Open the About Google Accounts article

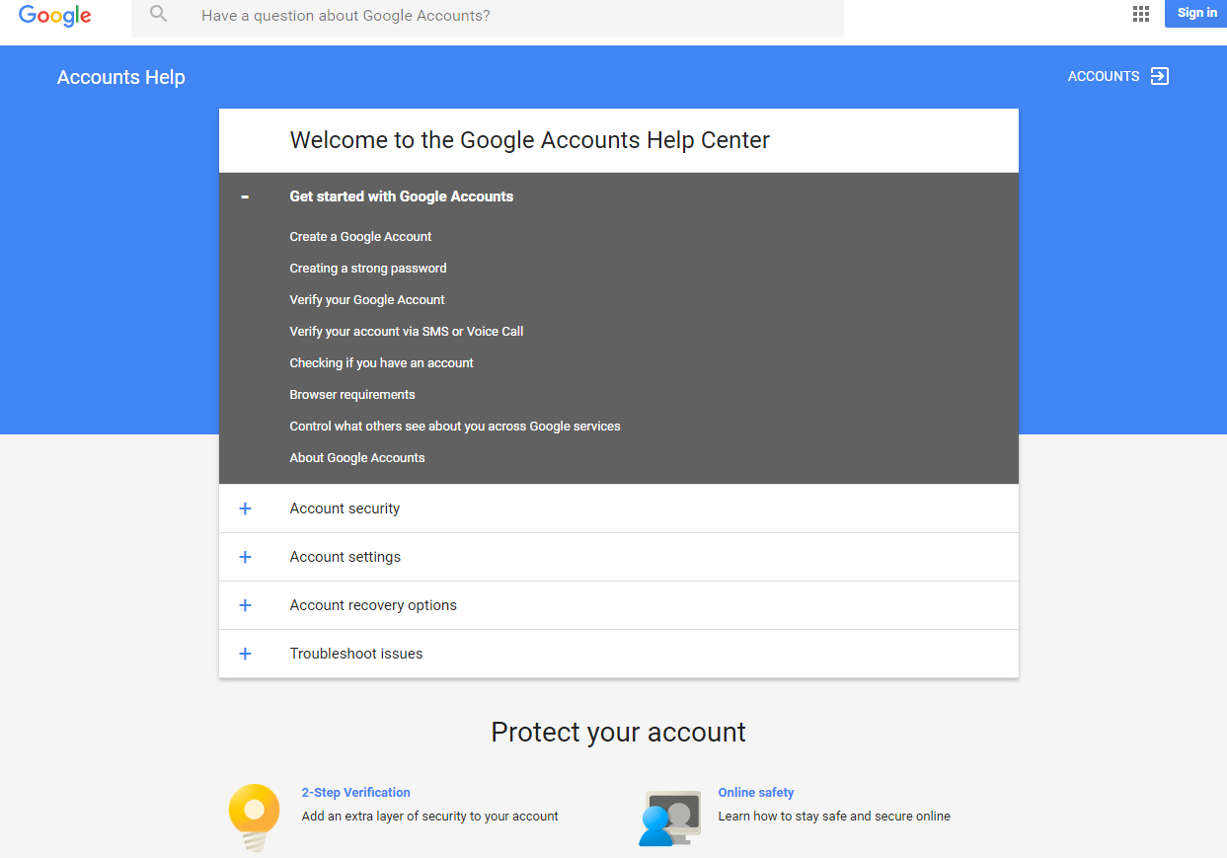tap(356, 458)
